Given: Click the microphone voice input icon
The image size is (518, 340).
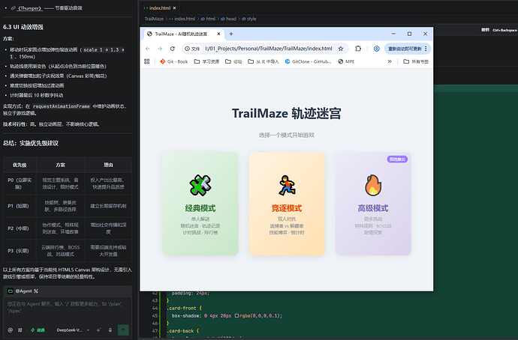Looking at the screenshot, I should [110, 330].
